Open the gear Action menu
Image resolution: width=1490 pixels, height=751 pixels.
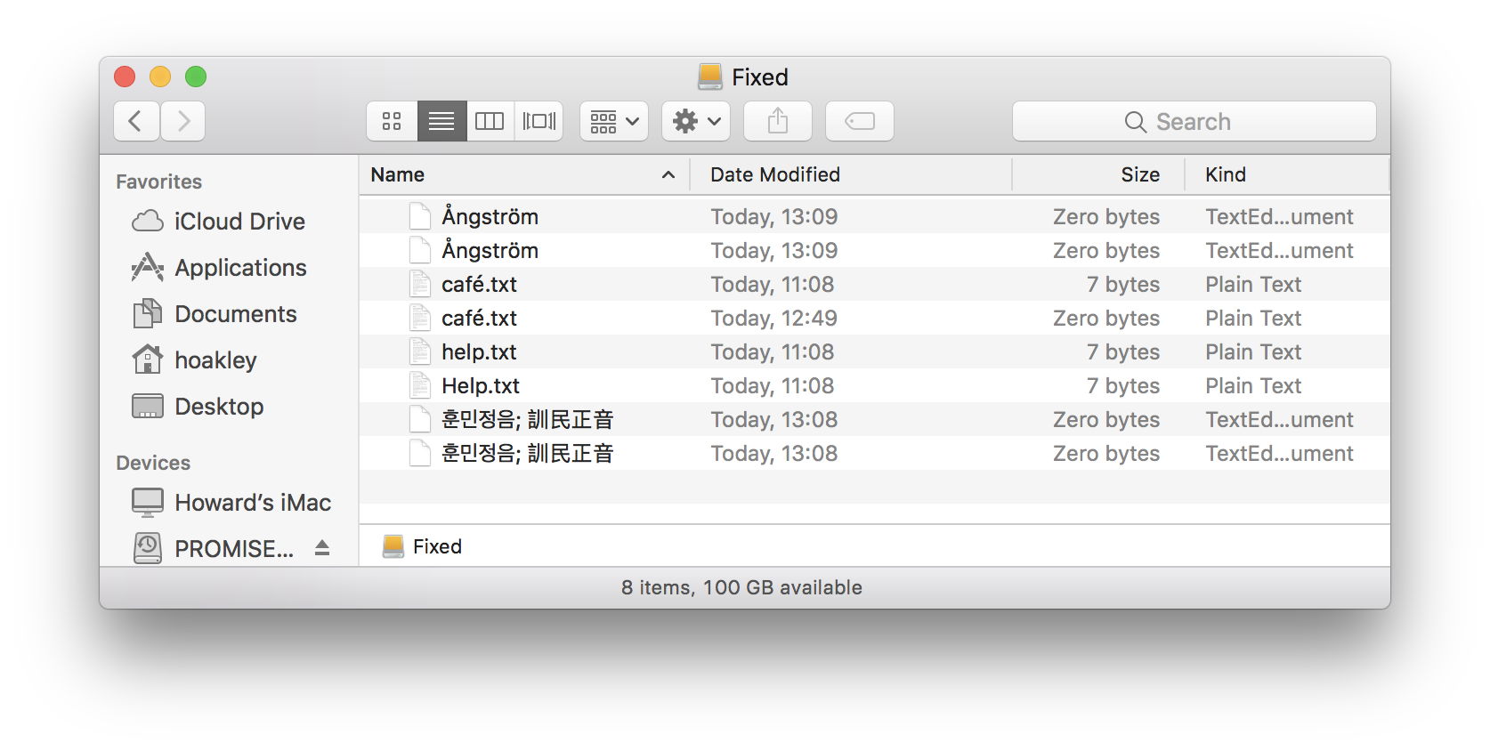tap(696, 121)
